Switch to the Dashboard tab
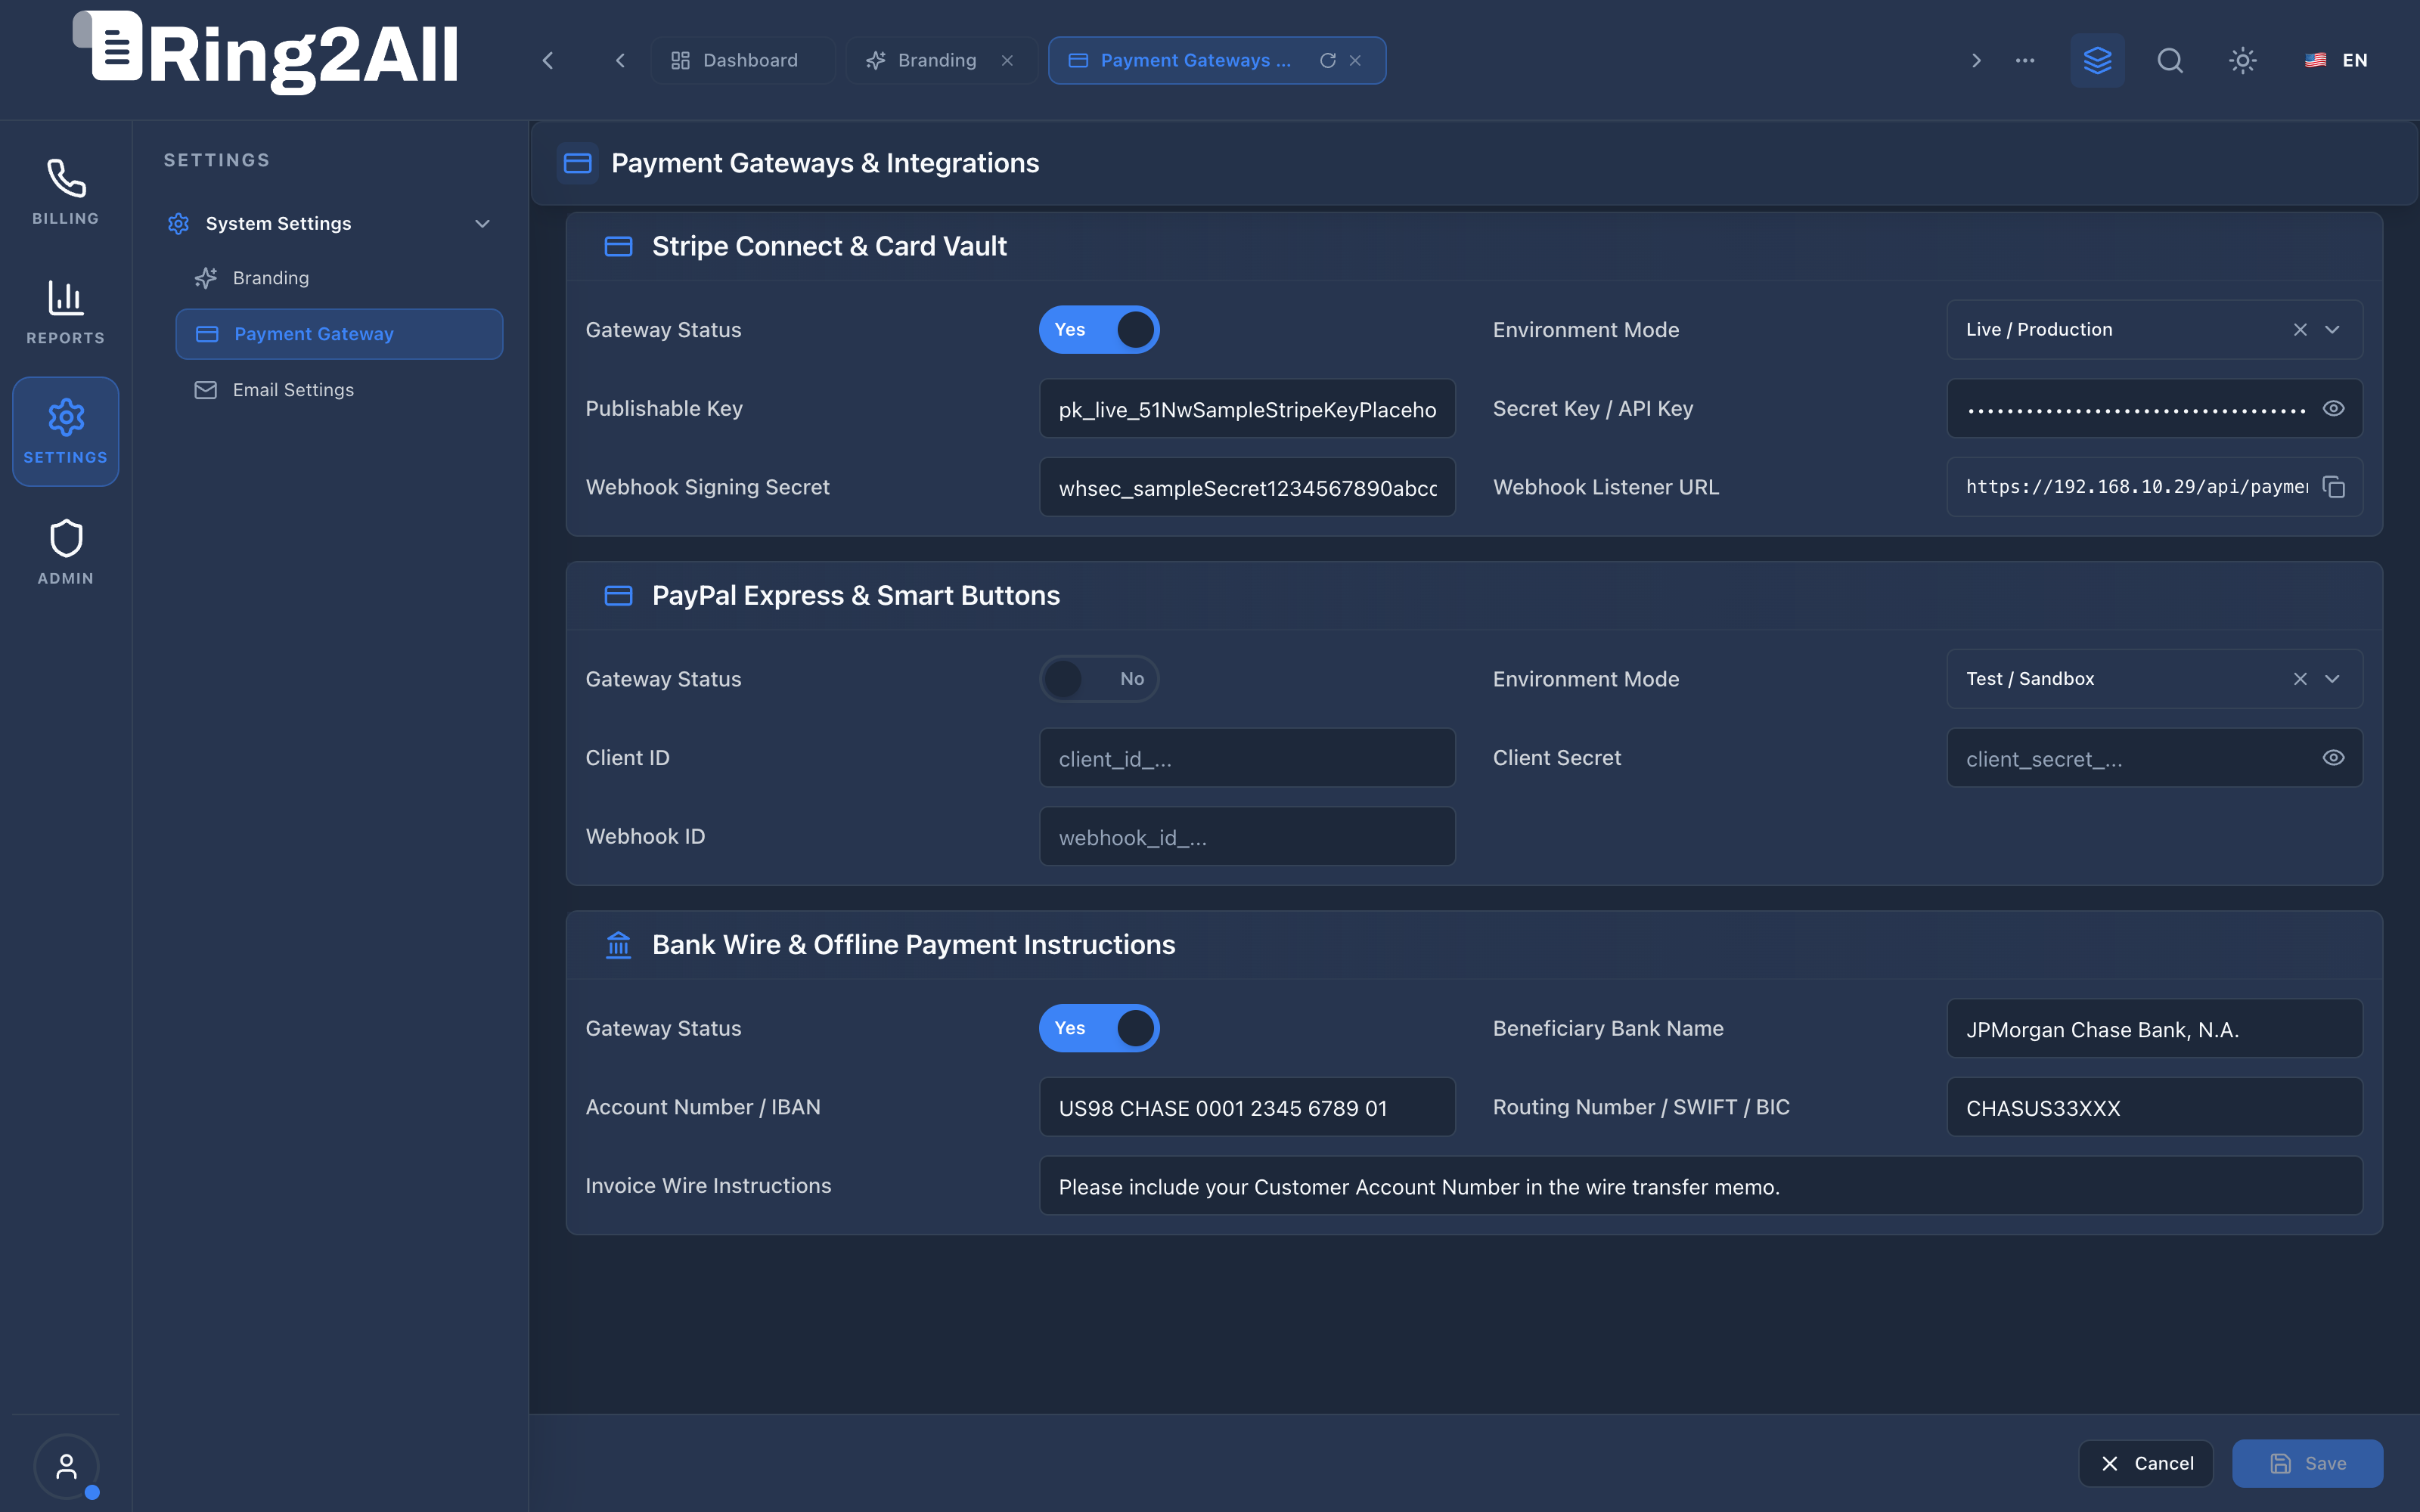Screen dimensions: 2420x1512 742,60
